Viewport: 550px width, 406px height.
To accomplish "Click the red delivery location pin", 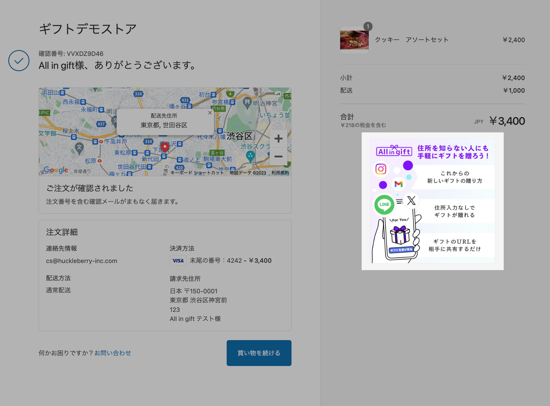I will [165, 147].
